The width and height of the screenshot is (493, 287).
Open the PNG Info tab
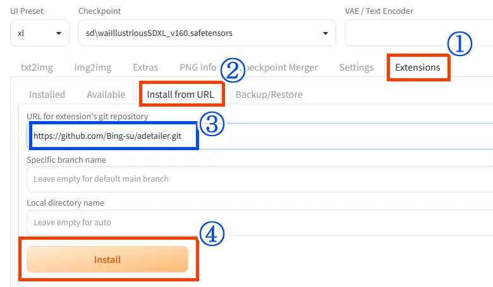(198, 67)
